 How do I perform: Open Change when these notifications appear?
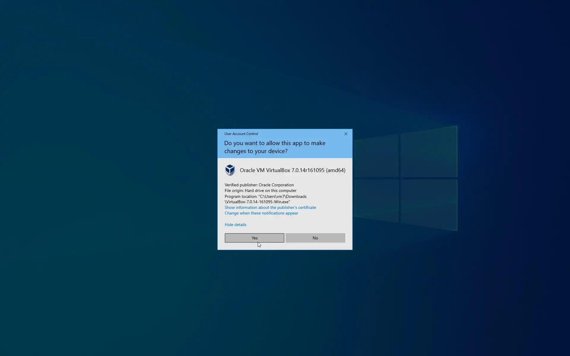point(261,213)
